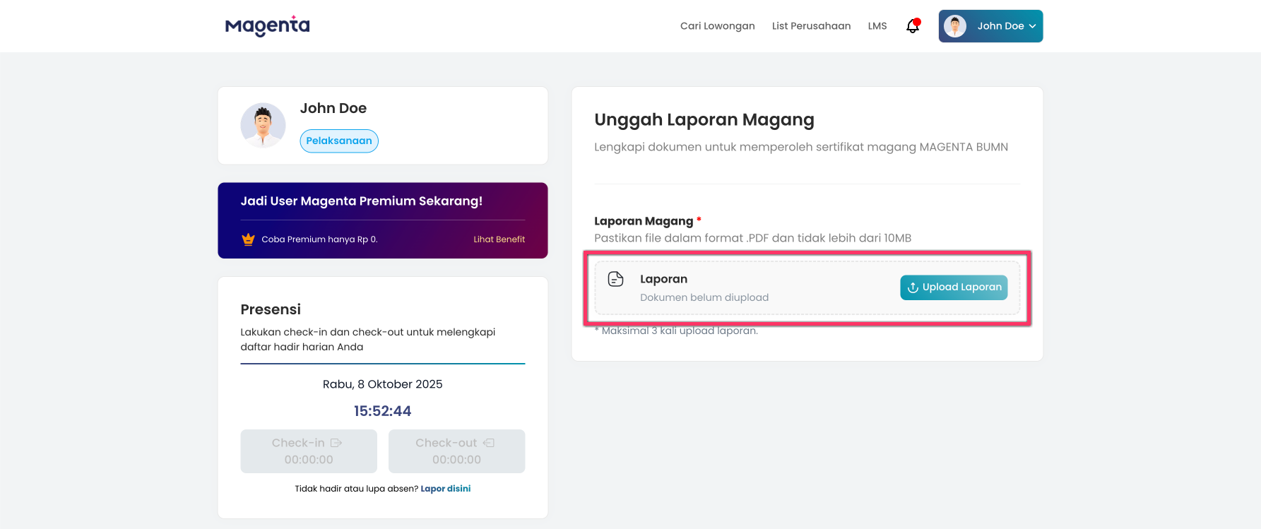Click the chevron beside John Doe
Image resolution: width=1261 pixels, height=529 pixels.
(x=1032, y=26)
